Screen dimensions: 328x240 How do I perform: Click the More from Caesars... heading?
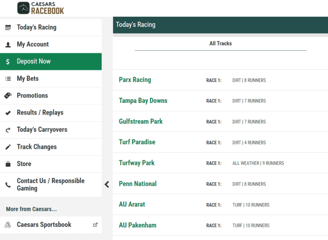(32, 209)
